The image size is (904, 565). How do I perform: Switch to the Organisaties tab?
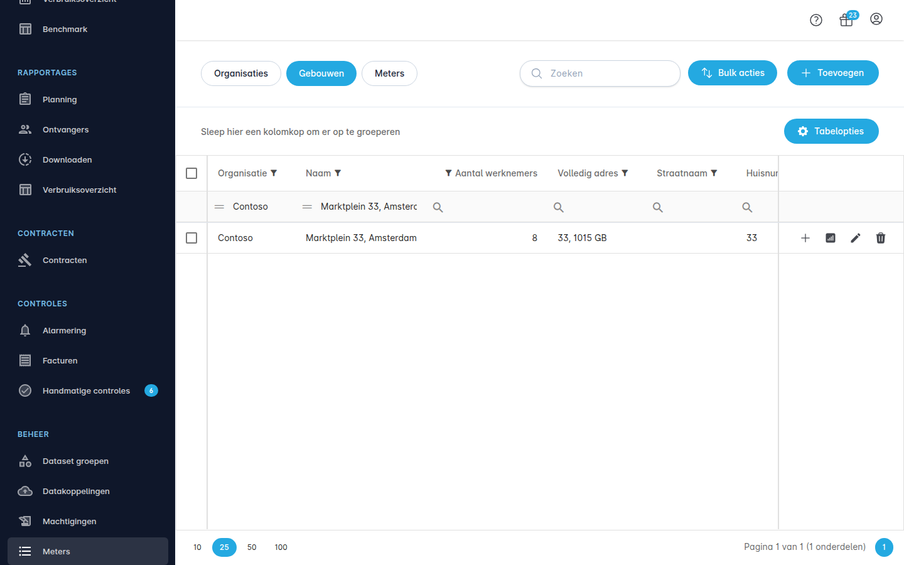click(241, 73)
